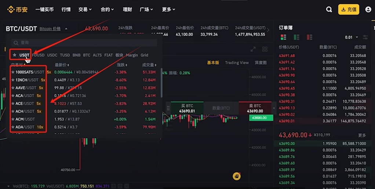Favorite the 1INCH/USDT pair
Image resolution: width=375 pixels, height=189 pixels.
[x=13, y=80]
